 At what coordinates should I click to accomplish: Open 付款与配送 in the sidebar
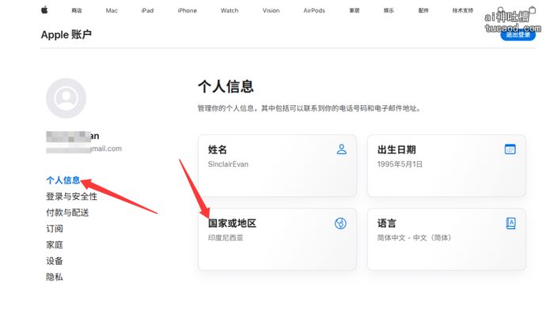point(67,213)
